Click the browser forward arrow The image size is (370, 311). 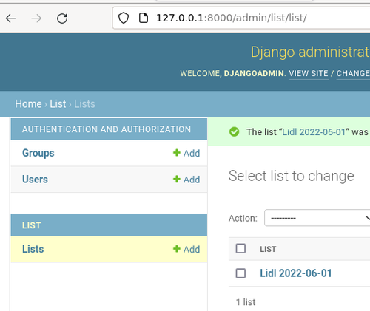coord(36,18)
